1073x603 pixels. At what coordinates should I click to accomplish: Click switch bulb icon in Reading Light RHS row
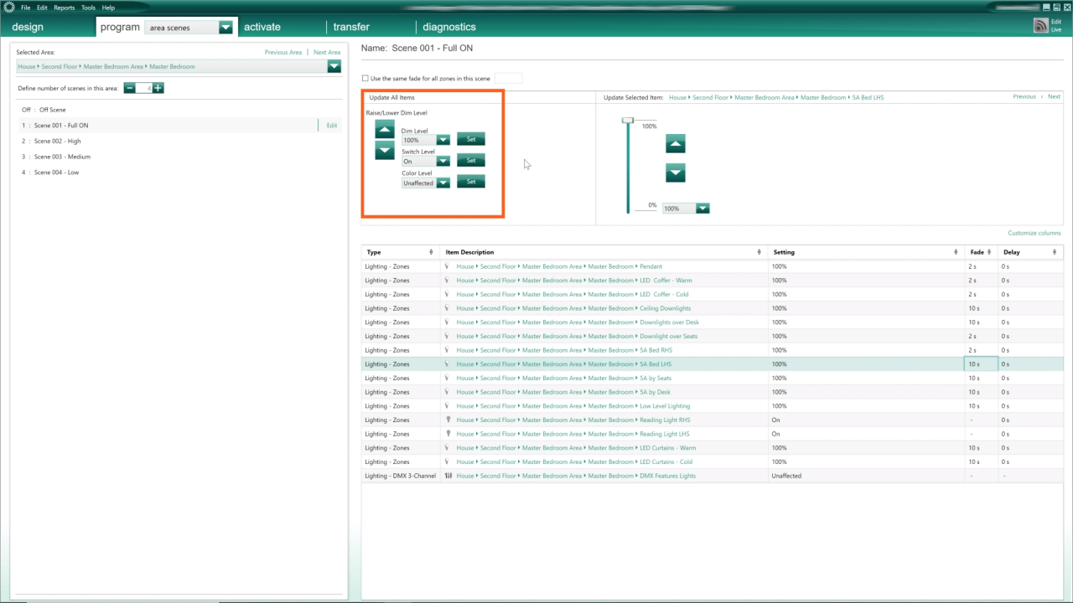pyautogui.click(x=448, y=420)
